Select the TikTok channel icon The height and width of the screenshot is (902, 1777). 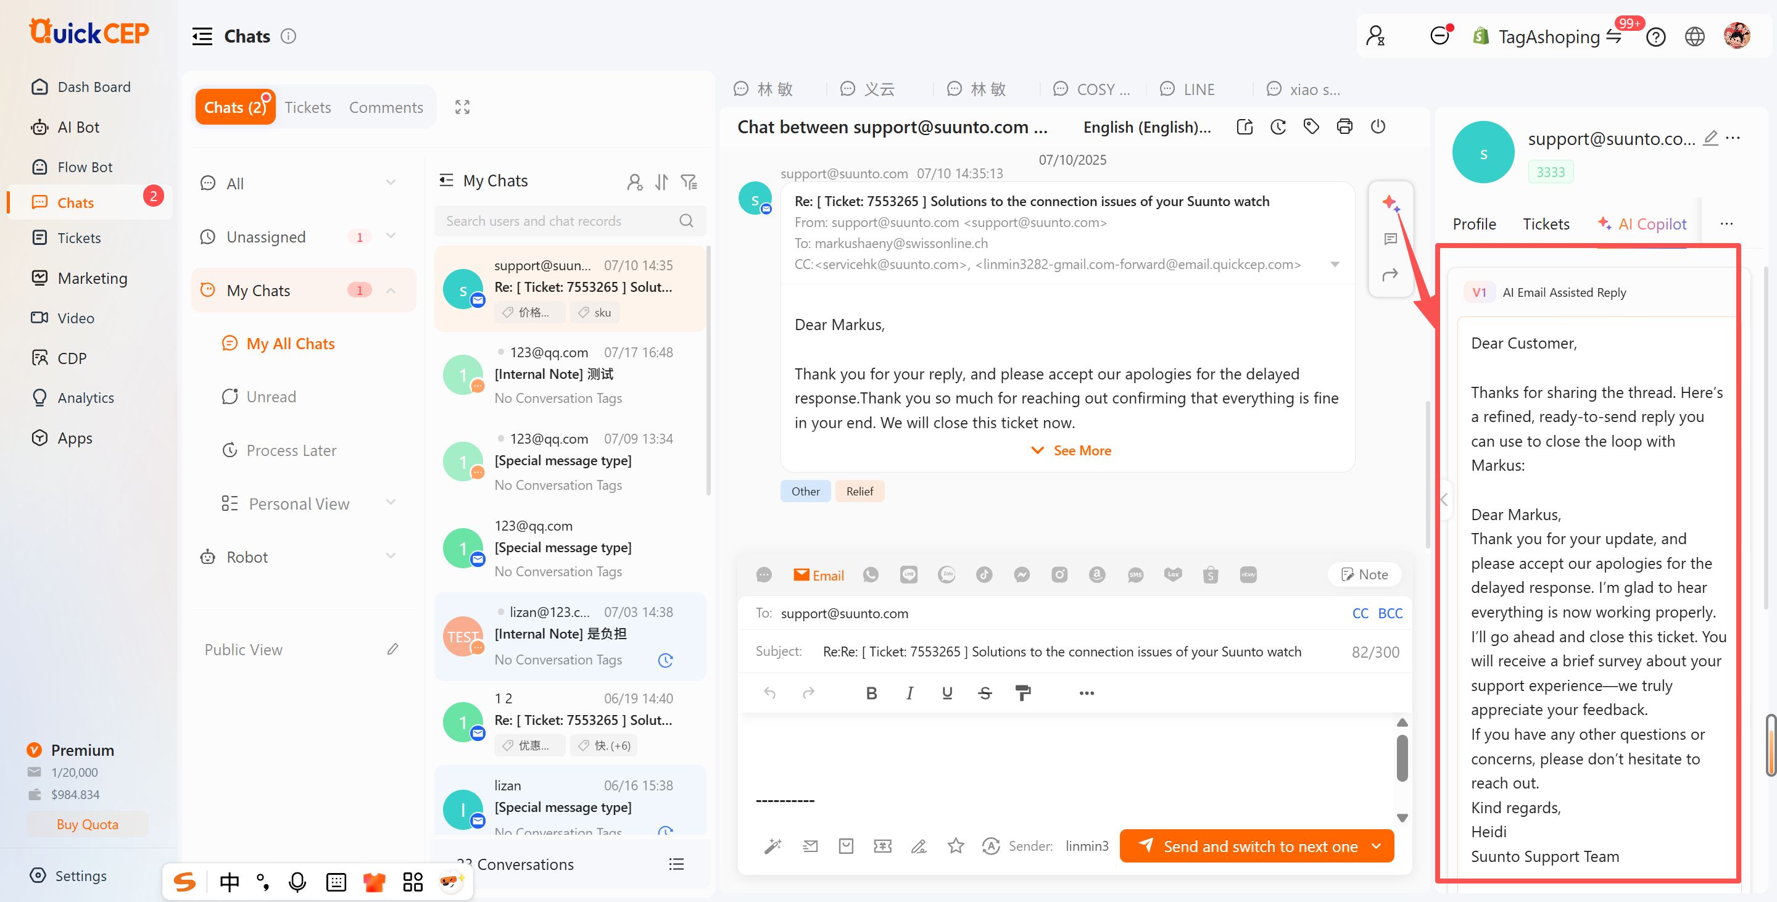[x=984, y=574]
